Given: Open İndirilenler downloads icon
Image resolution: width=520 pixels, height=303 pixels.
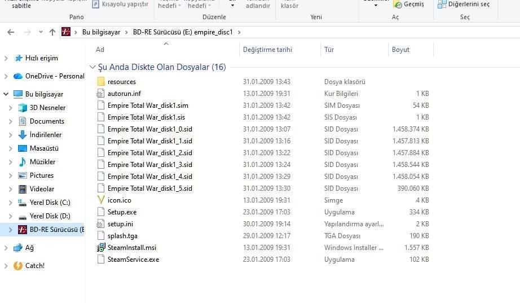Looking at the screenshot, I should 22,135.
